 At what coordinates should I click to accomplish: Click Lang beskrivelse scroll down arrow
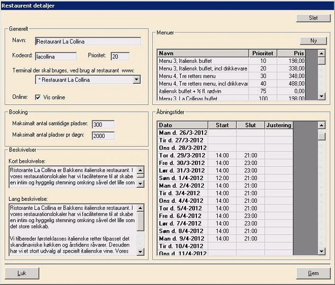[141, 252]
